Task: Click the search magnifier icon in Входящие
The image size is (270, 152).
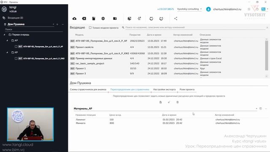Action: [123, 27]
